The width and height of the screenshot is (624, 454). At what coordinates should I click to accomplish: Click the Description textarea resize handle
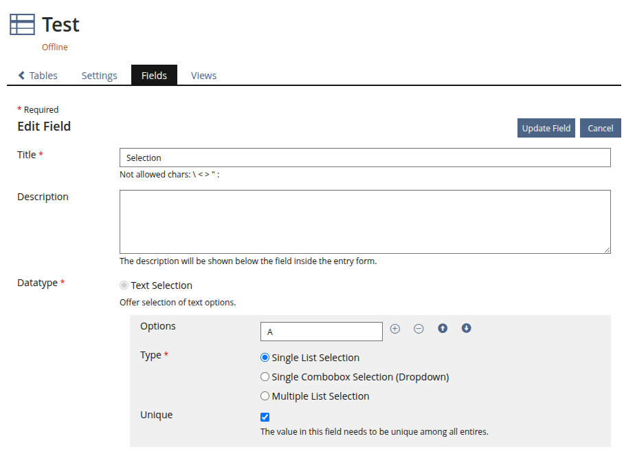(x=608, y=250)
